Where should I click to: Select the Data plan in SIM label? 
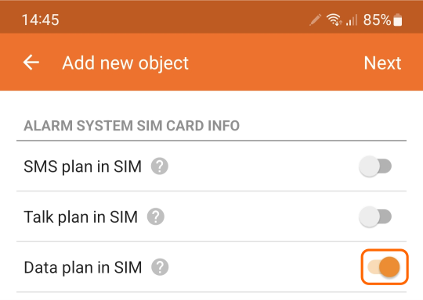click(83, 267)
